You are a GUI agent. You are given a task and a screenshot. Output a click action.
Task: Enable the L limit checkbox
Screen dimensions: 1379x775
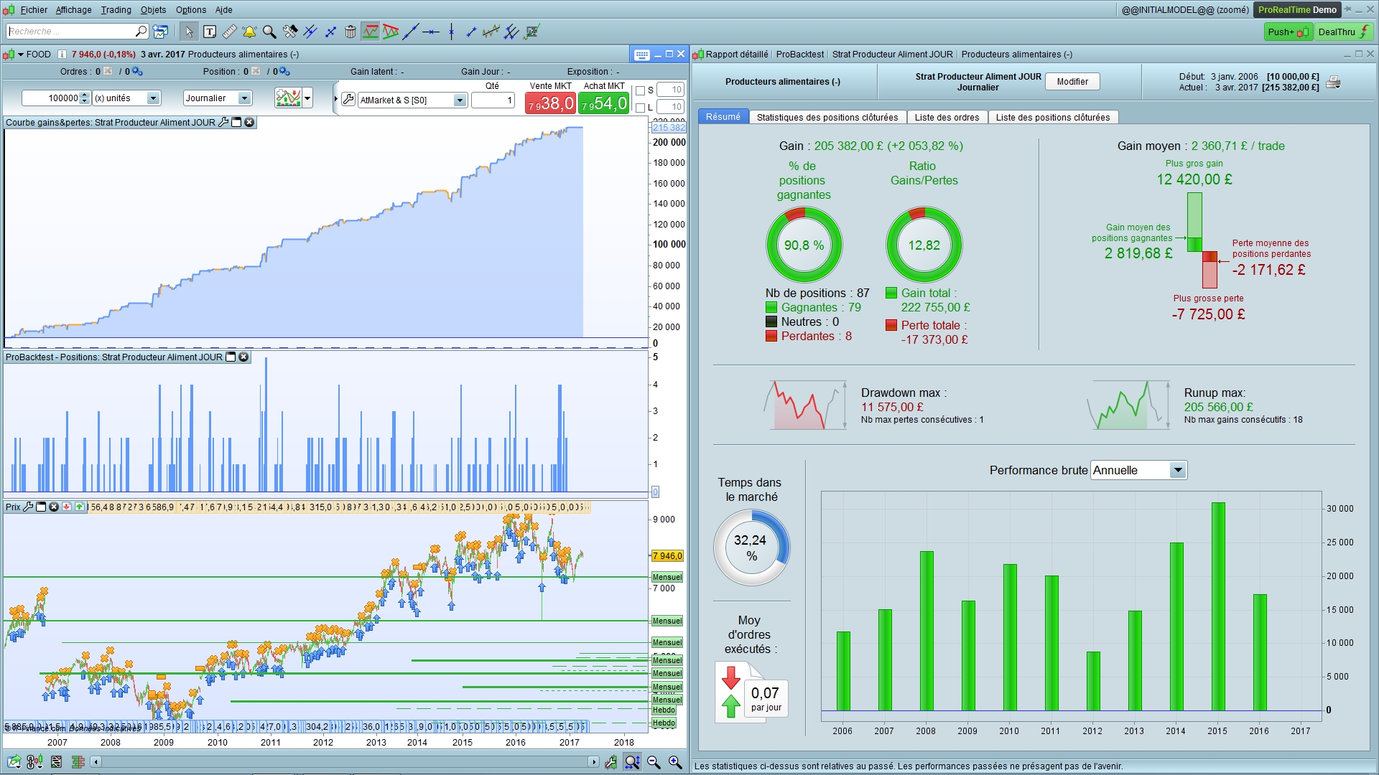641,108
